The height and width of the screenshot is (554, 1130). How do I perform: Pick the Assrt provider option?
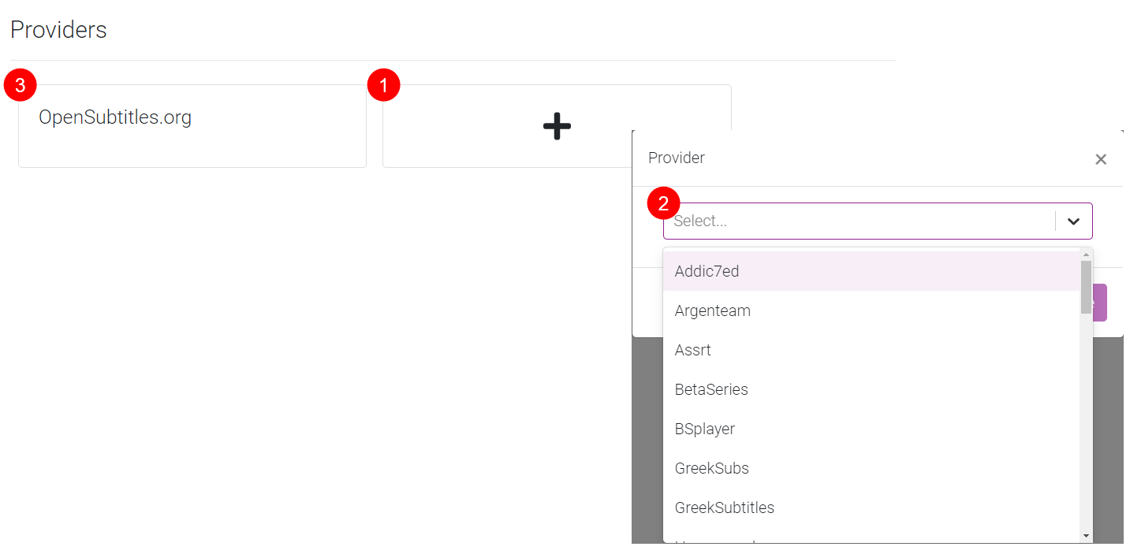coord(692,350)
